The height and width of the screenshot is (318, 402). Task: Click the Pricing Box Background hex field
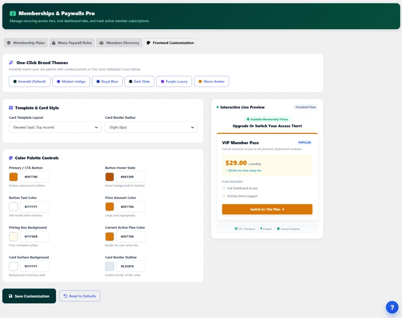click(35, 236)
